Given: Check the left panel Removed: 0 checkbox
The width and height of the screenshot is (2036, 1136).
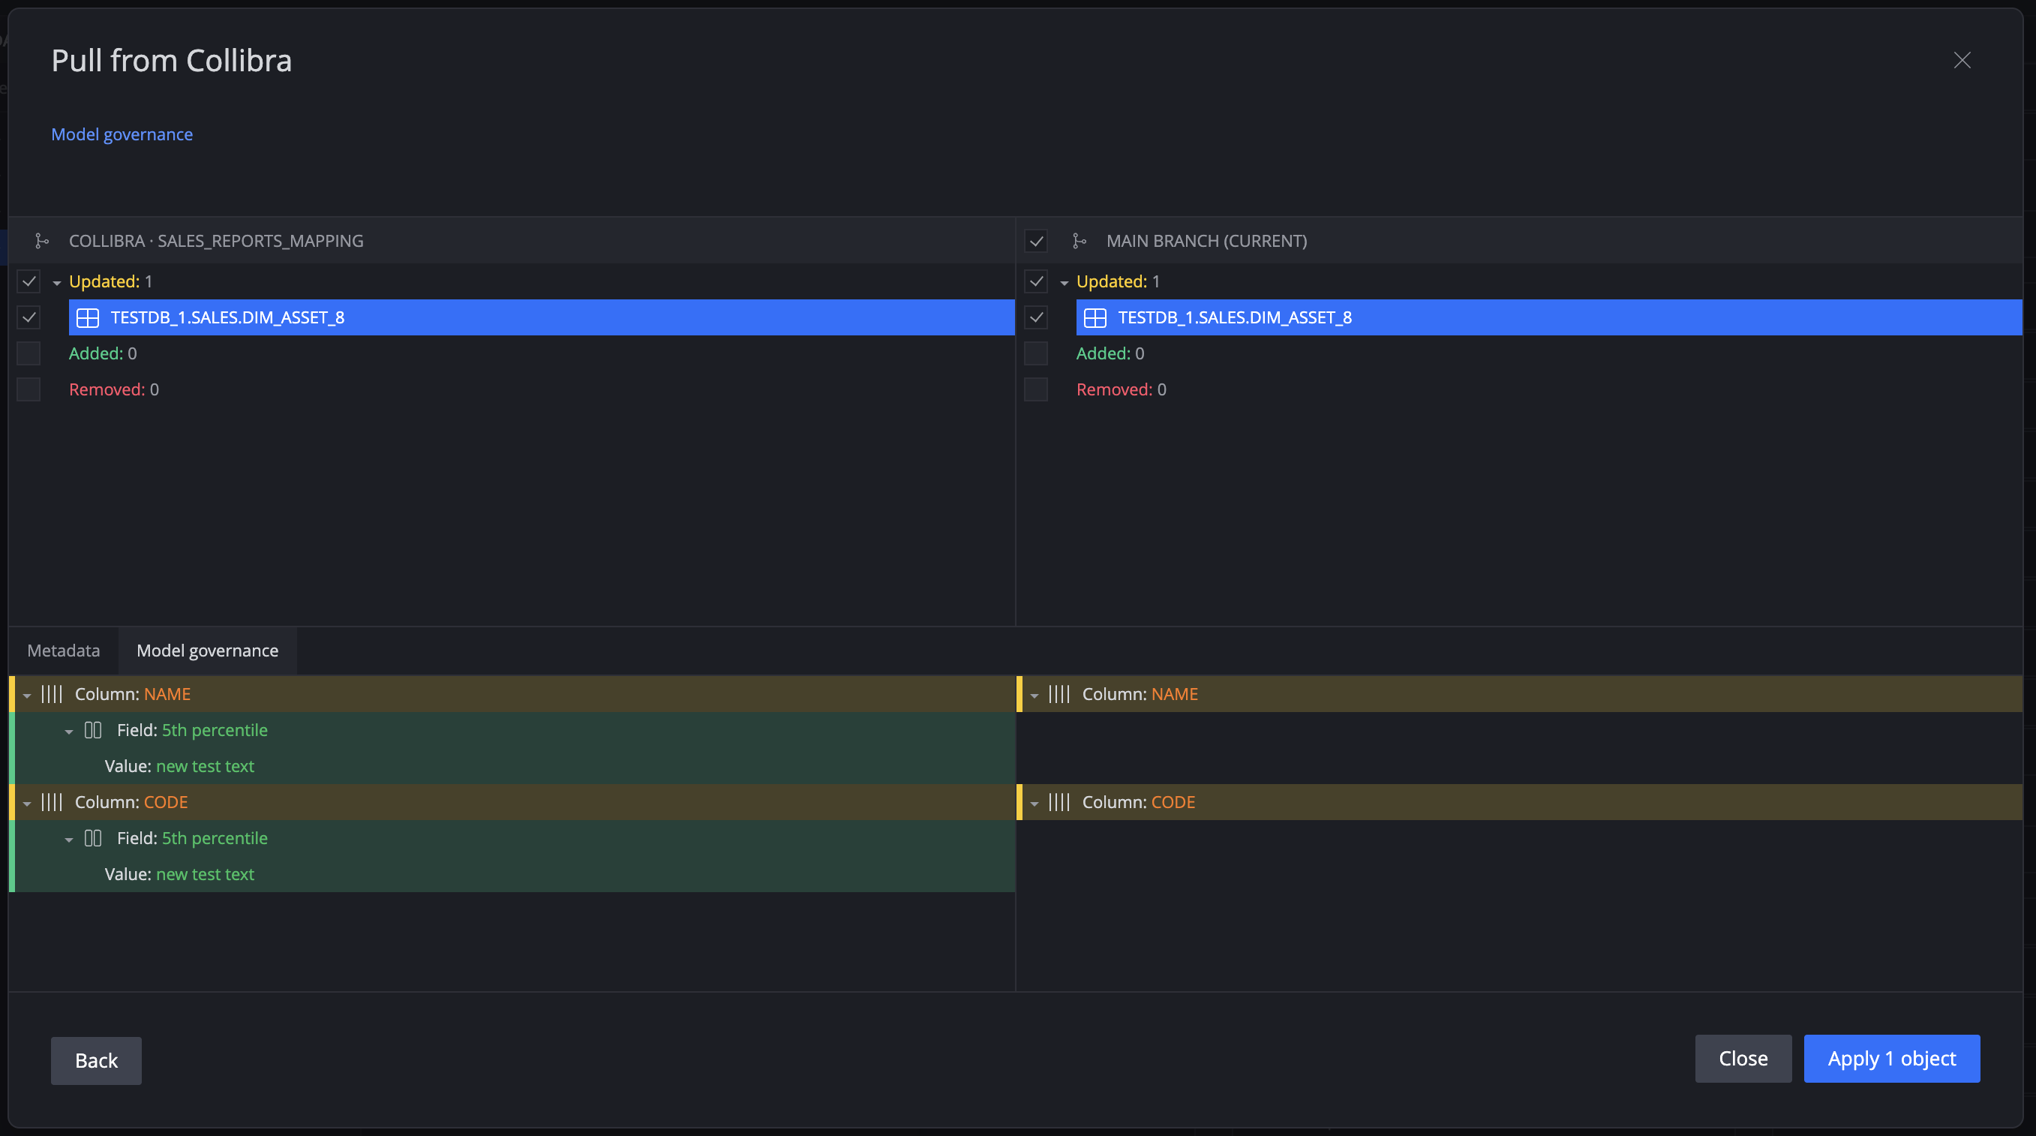Looking at the screenshot, I should (x=29, y=389).
